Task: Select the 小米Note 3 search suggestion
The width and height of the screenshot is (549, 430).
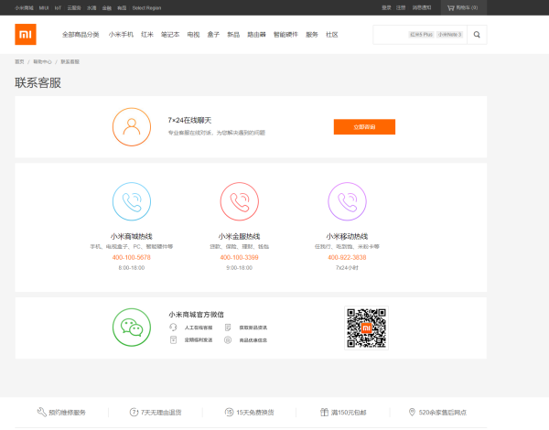Action: 450,35
